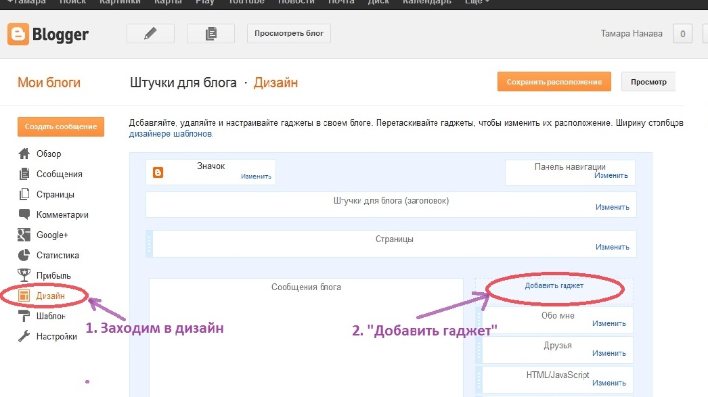Open Календарь in the Google top bar
The image size is (708, 397).
point(426,2)
